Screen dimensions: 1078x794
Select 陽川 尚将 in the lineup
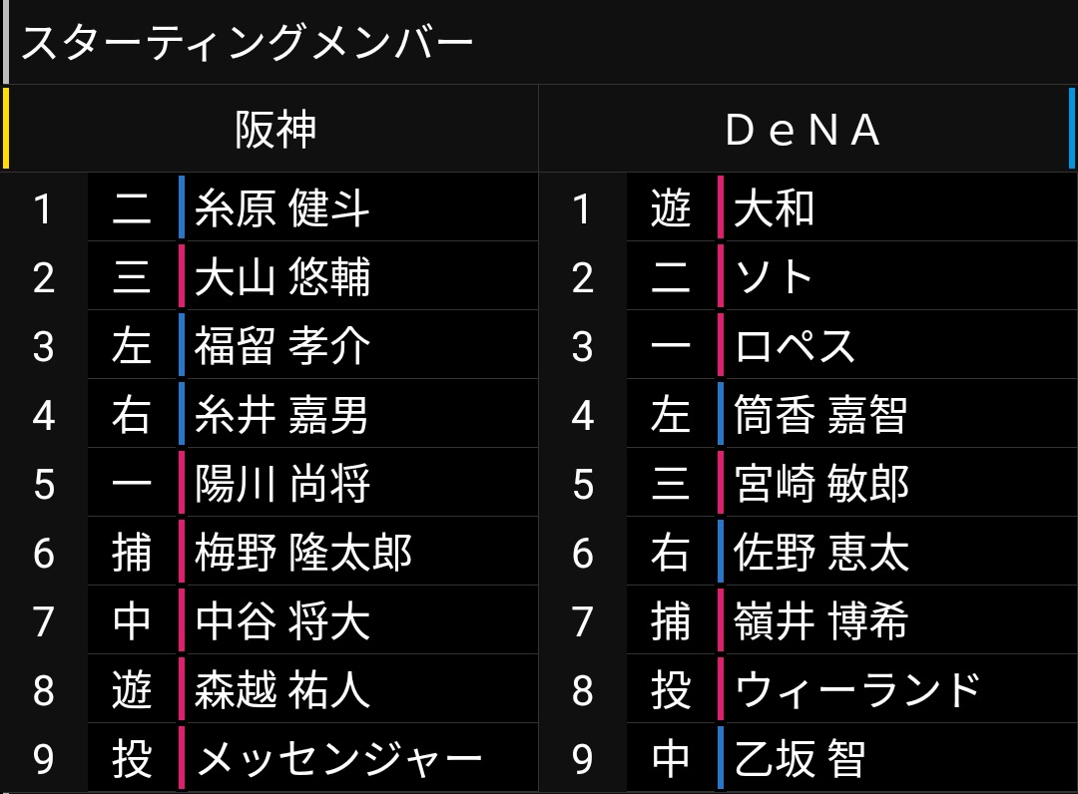pyautogui.click(x=282, y=484)
